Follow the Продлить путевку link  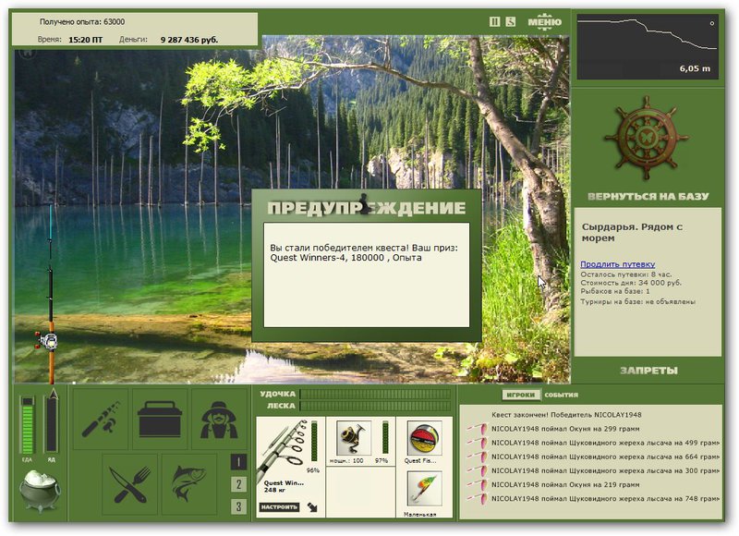[617, 264]
